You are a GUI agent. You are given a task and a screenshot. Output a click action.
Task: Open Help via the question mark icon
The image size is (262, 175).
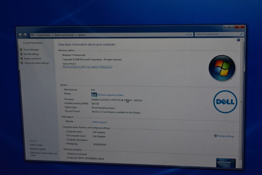(238, 40)
